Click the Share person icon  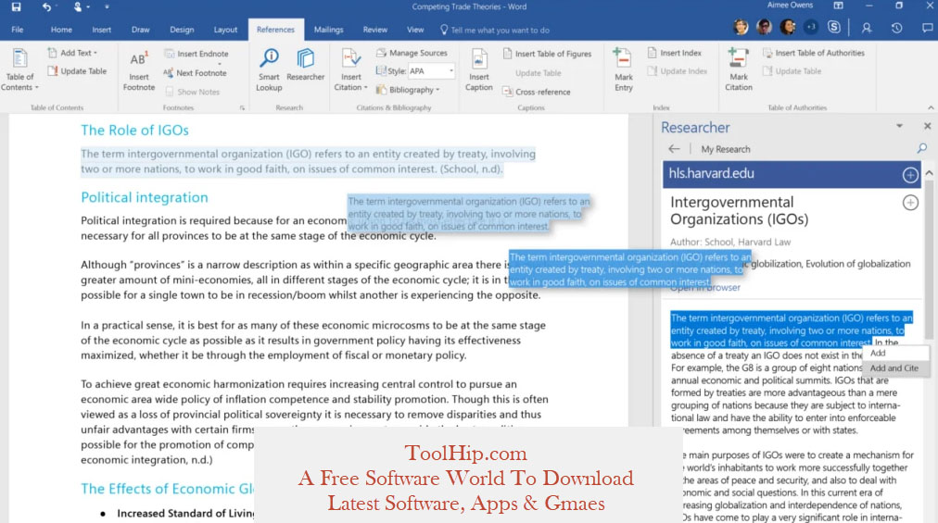coord(866,28)
